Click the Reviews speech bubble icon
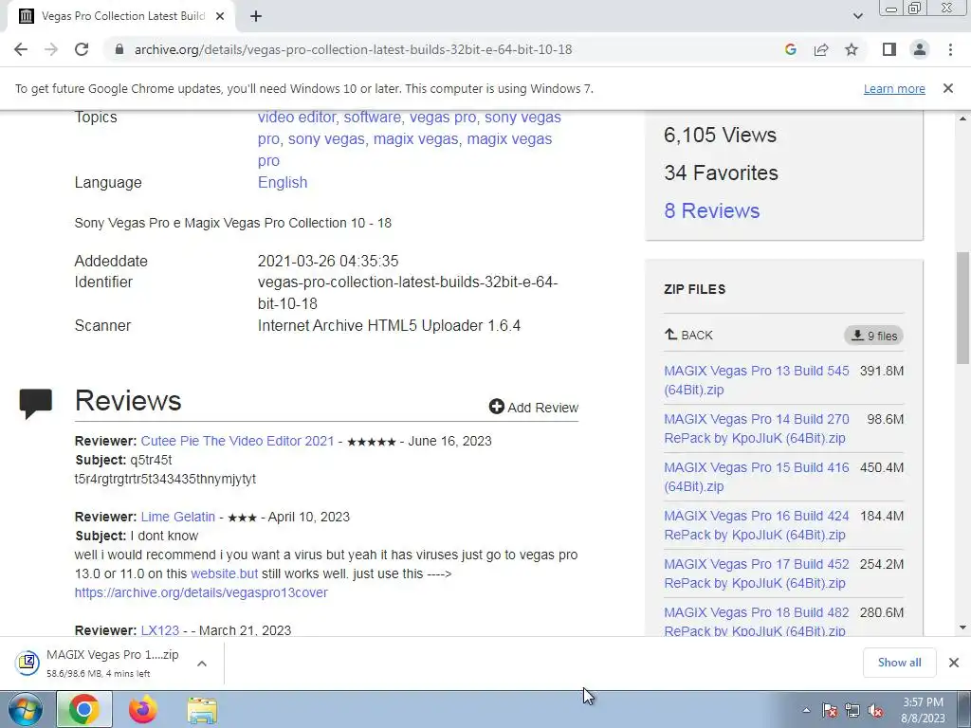The width and height of the screenshot is (971, 728). (36, 404)
